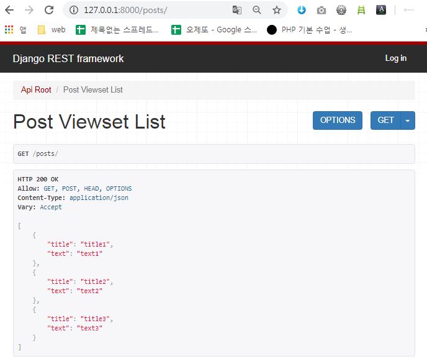Screen dimensions: 427x359
Task: Open the '오제또 - Google' sheet bookmark
Action: tap(214, 29)
